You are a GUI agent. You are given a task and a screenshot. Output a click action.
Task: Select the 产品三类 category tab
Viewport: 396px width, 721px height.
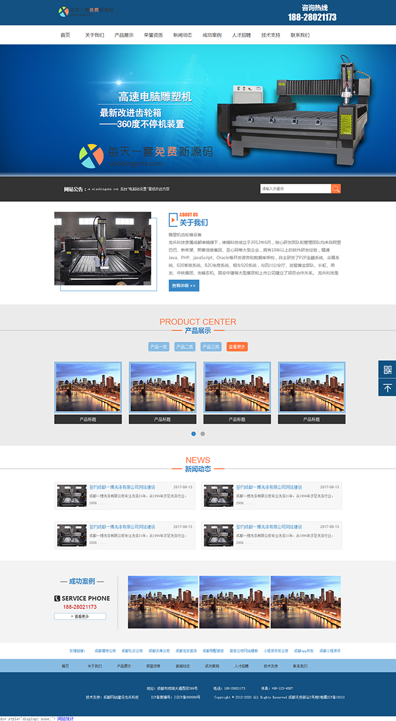click(x=211, y=346)
